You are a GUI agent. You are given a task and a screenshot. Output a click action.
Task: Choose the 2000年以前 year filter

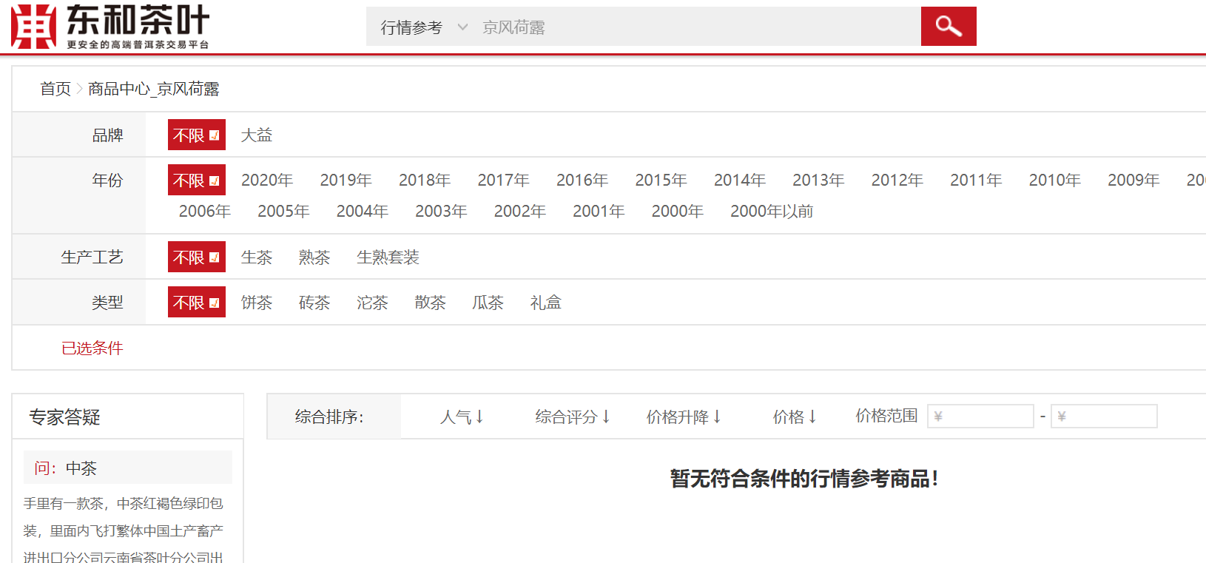pos(771,212)
